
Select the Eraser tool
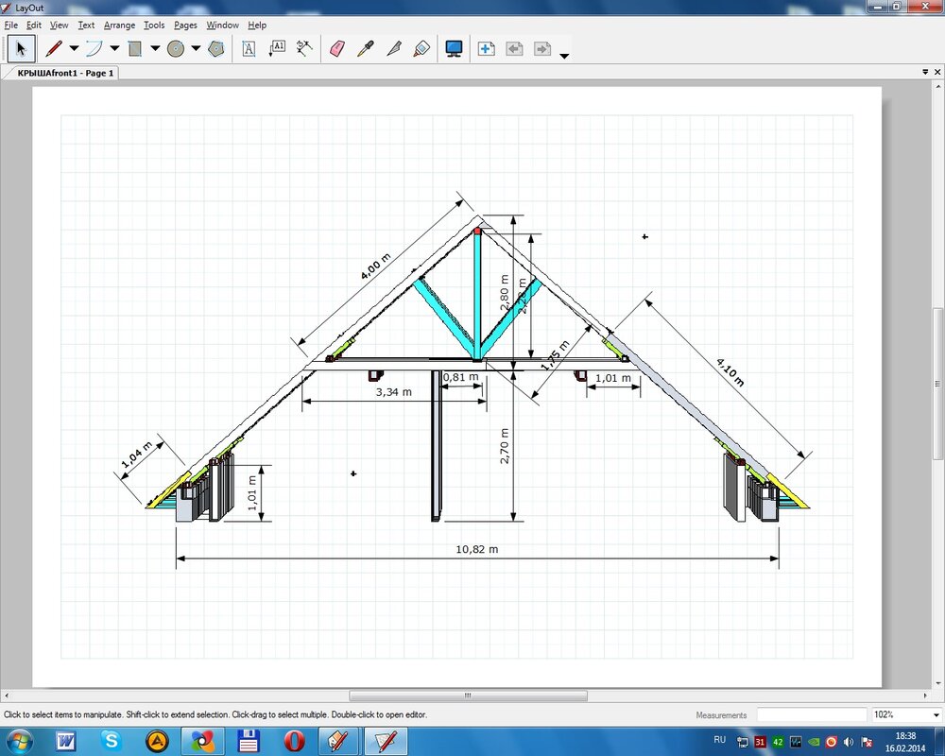[337, 48]
